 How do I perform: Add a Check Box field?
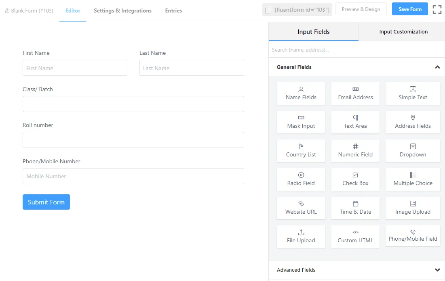point(355,179)
